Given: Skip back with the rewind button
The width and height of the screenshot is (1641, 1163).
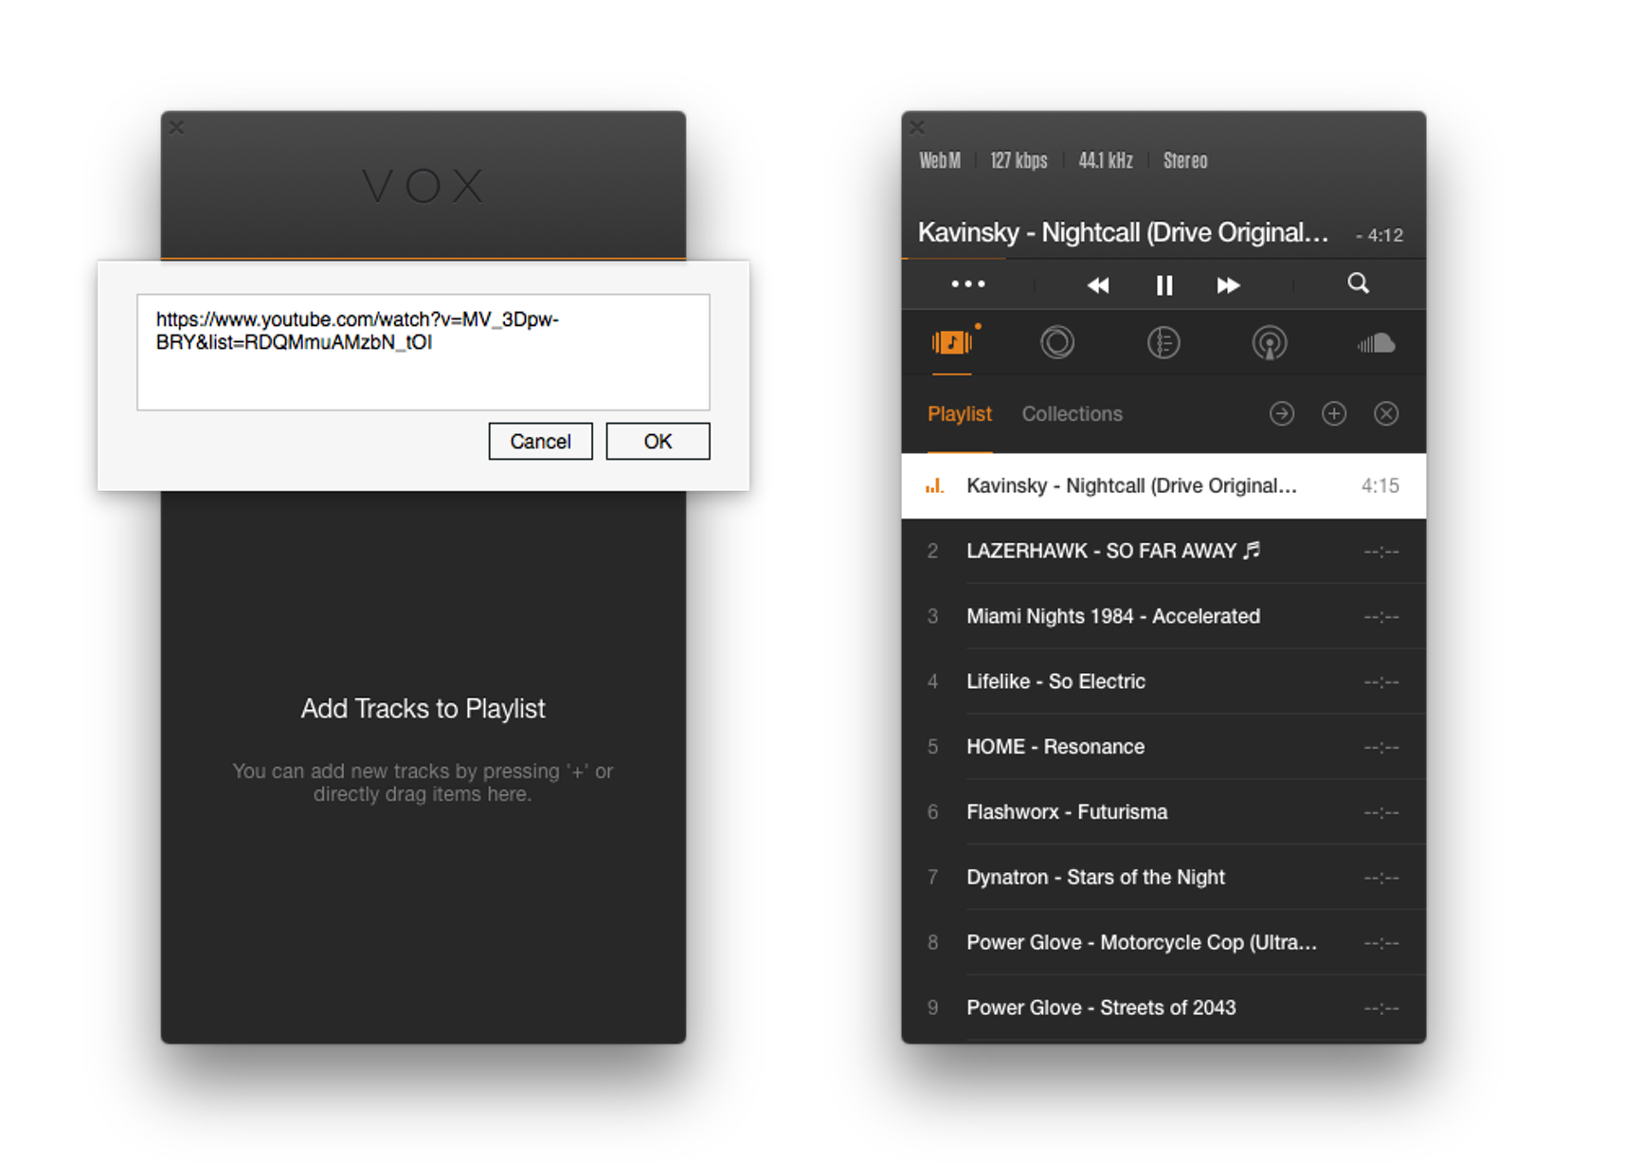Looking at the screenshot, I should [1097, 285].
